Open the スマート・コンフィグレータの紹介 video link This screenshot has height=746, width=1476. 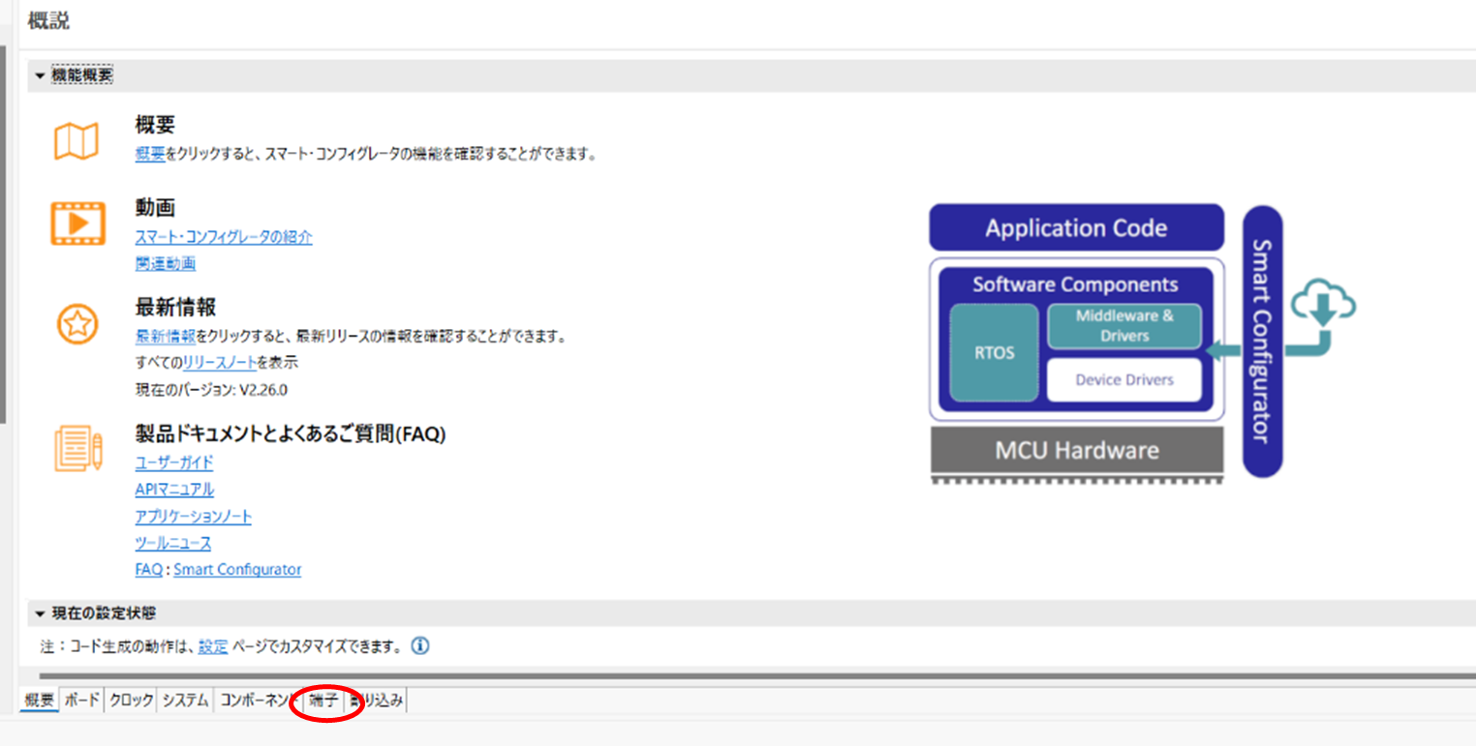224,237
